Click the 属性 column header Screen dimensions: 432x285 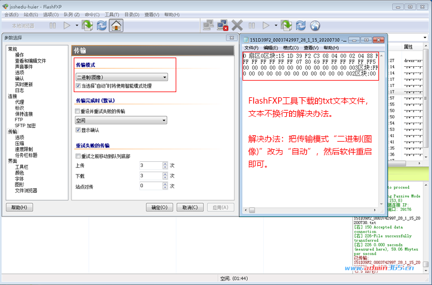(x=408, y=47)
